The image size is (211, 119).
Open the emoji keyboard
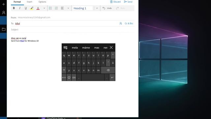[x=69, y=77]
